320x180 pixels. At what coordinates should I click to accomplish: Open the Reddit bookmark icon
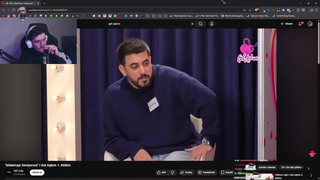coord(99,16)
